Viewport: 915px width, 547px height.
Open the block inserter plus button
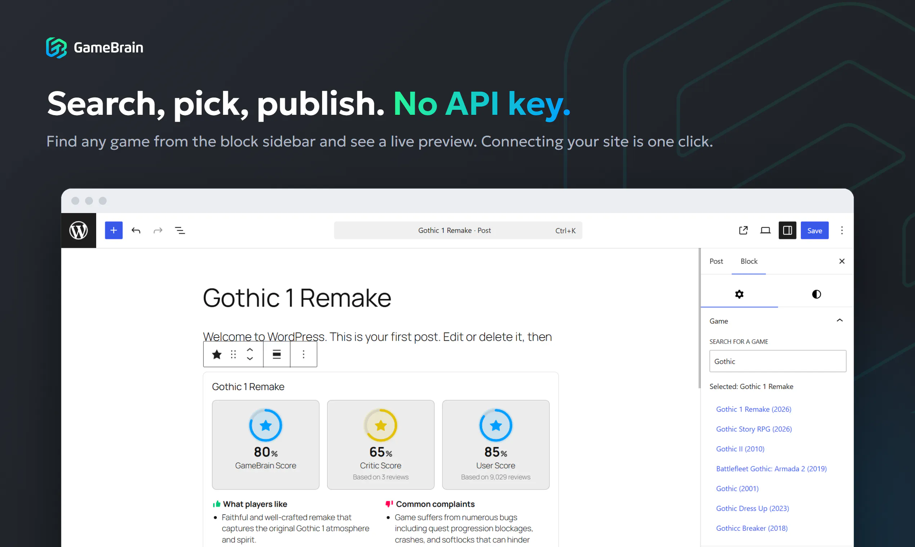(113, 230)
